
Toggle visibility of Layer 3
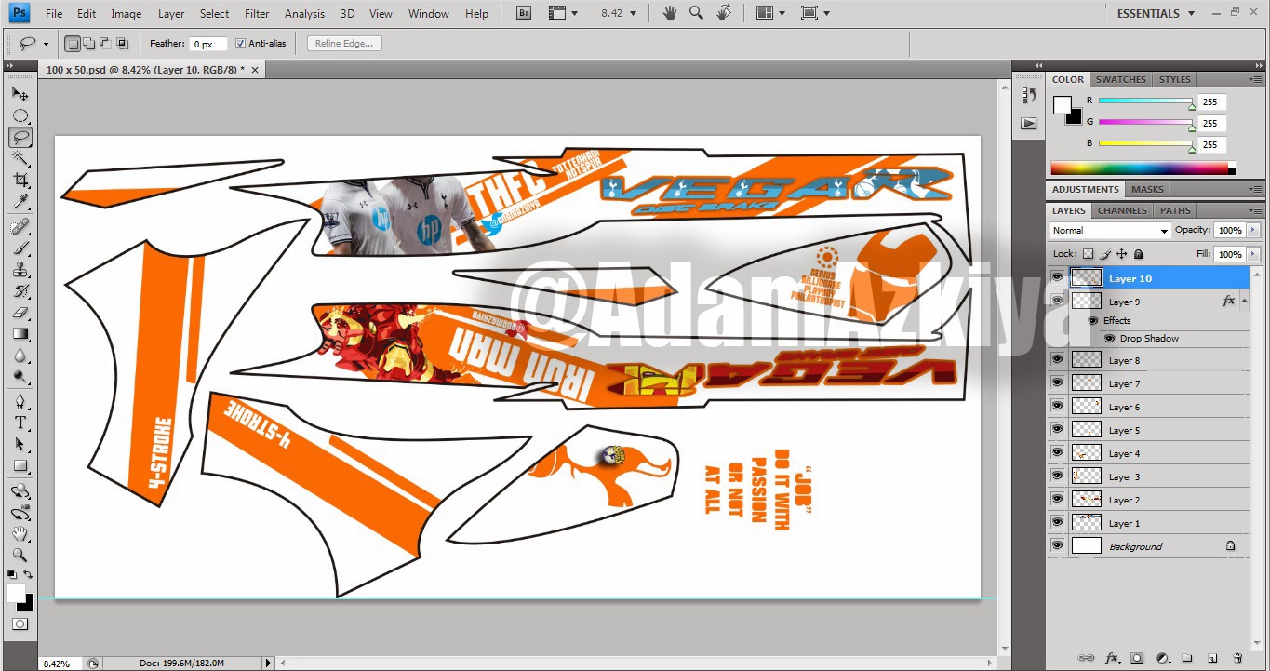[x=1056, y=476]
